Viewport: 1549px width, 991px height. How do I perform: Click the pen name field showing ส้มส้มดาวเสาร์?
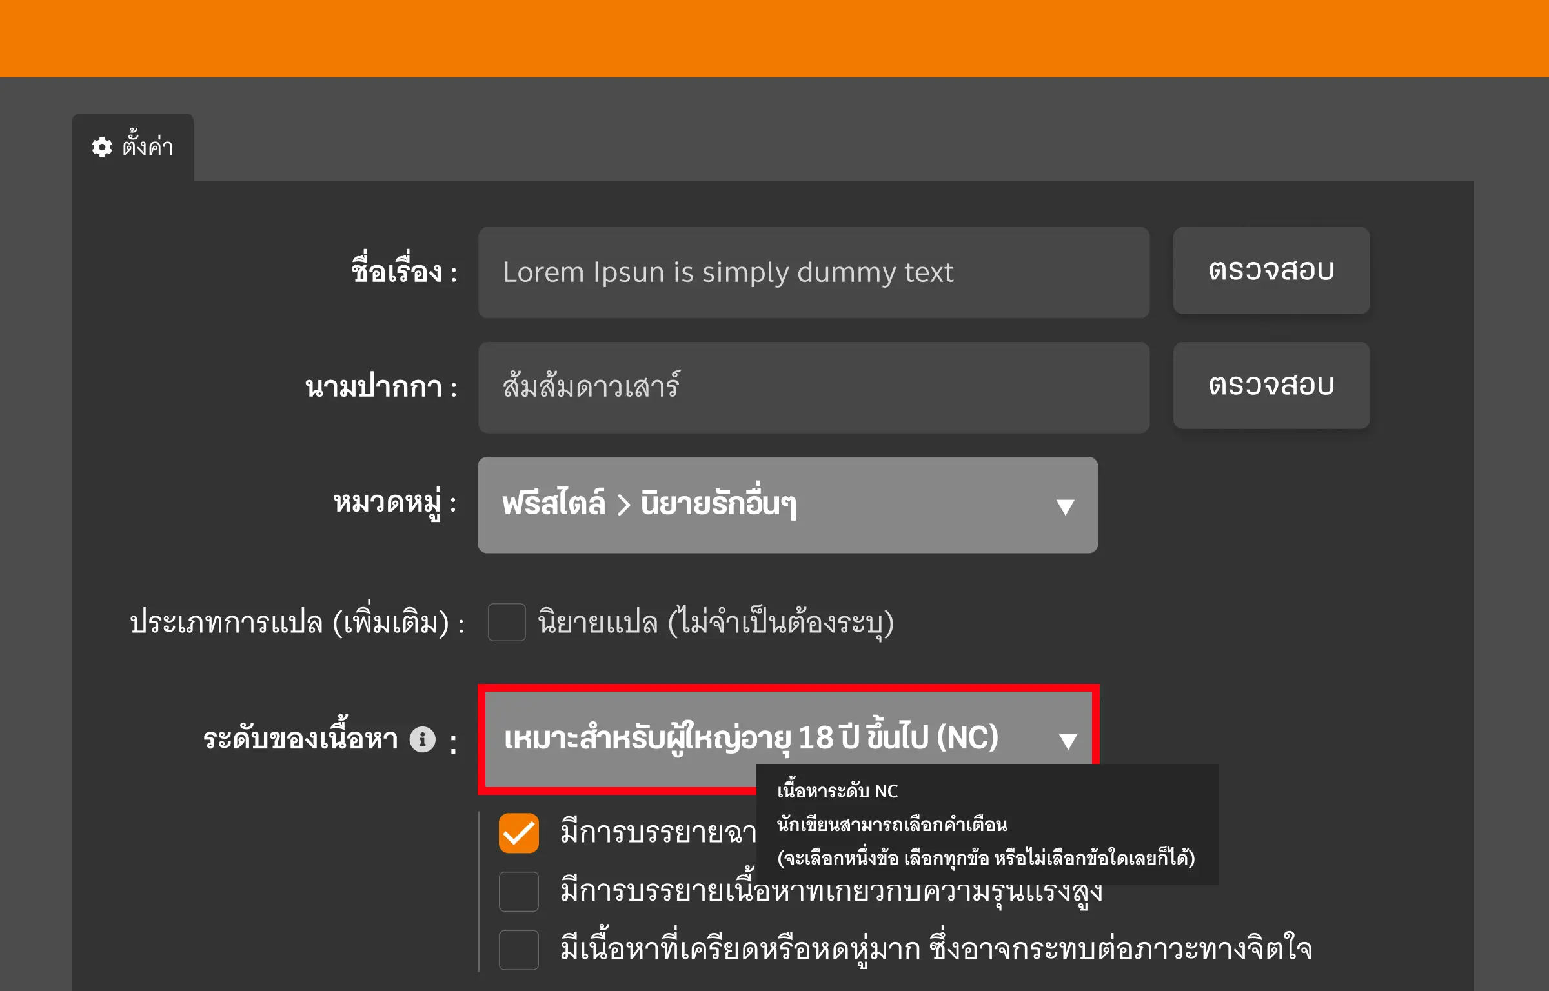click(x=812, y=387)
